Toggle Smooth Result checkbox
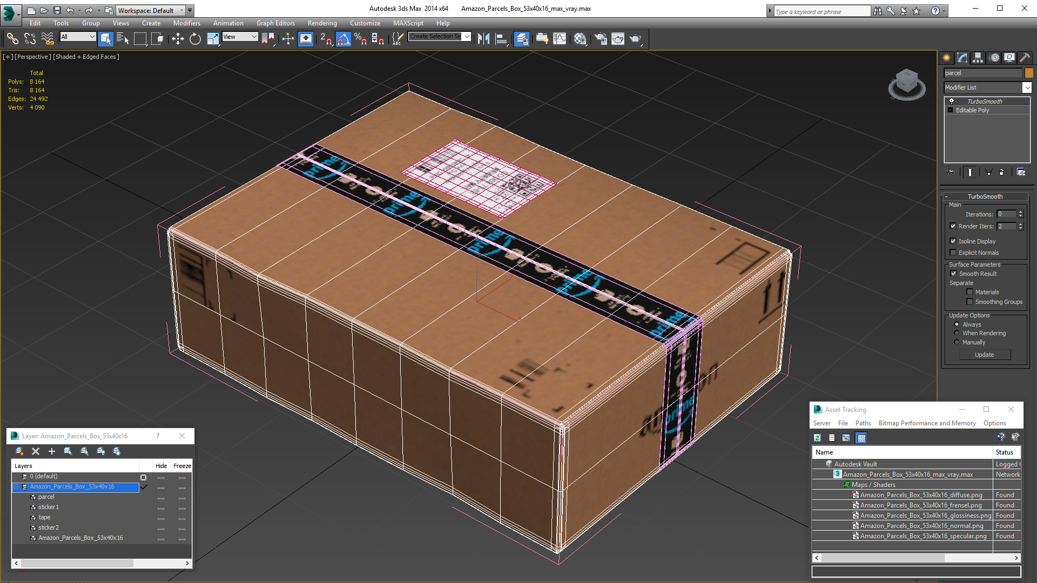 (954, 274)
